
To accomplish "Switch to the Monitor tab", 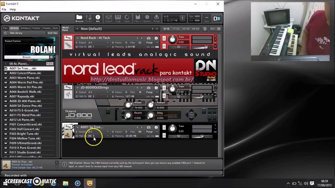I will pos(36,28).
